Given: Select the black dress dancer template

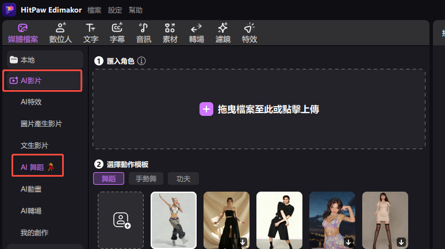Looking at the screenshot, I should coord(227,220).
